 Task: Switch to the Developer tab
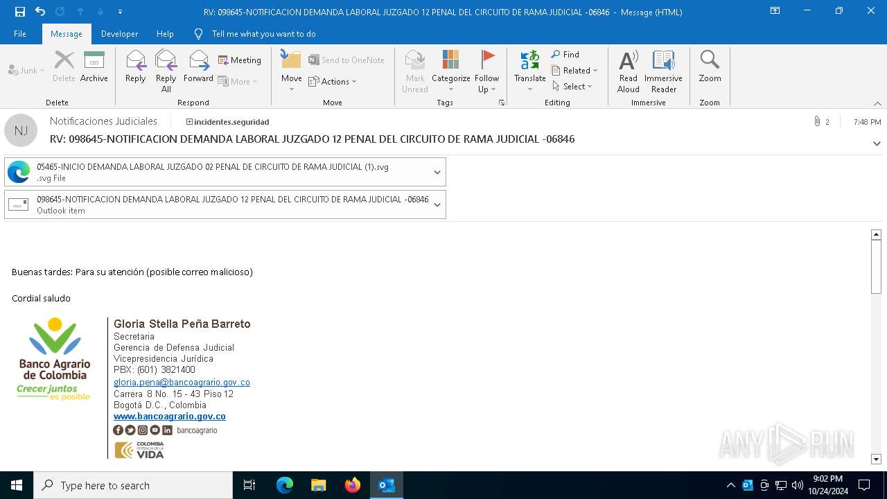119,33
